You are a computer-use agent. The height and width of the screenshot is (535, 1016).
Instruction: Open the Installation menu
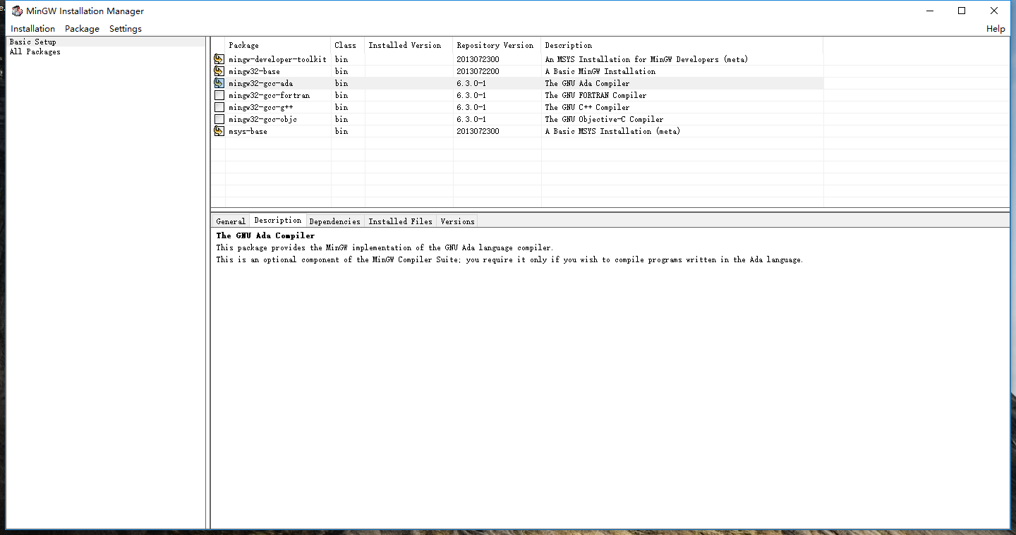tap(32, 28)
